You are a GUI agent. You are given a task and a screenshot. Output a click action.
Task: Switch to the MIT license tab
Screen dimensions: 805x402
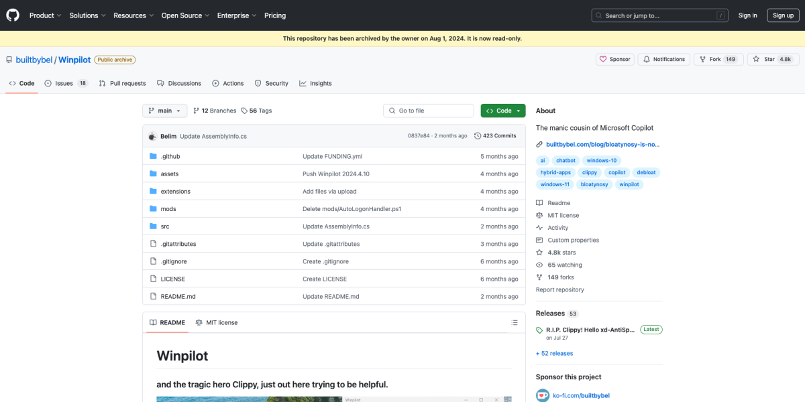tap(217, 322)
